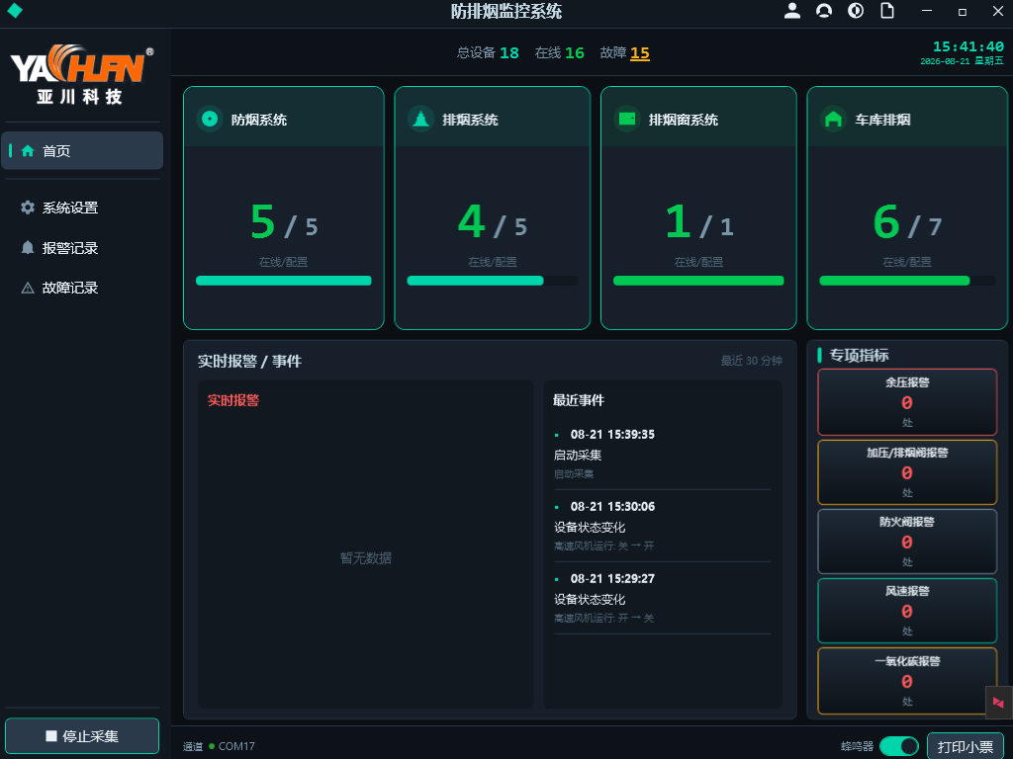Select the 08-21 15:39:35 event entry
Image resolution: width=1013 pixels, height=759 pixels.
[662, 454]
